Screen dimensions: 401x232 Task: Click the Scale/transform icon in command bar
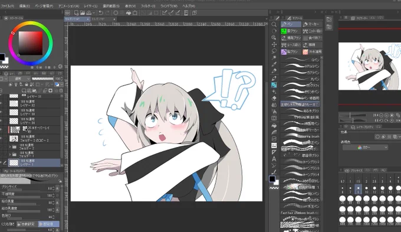[135, 13]
